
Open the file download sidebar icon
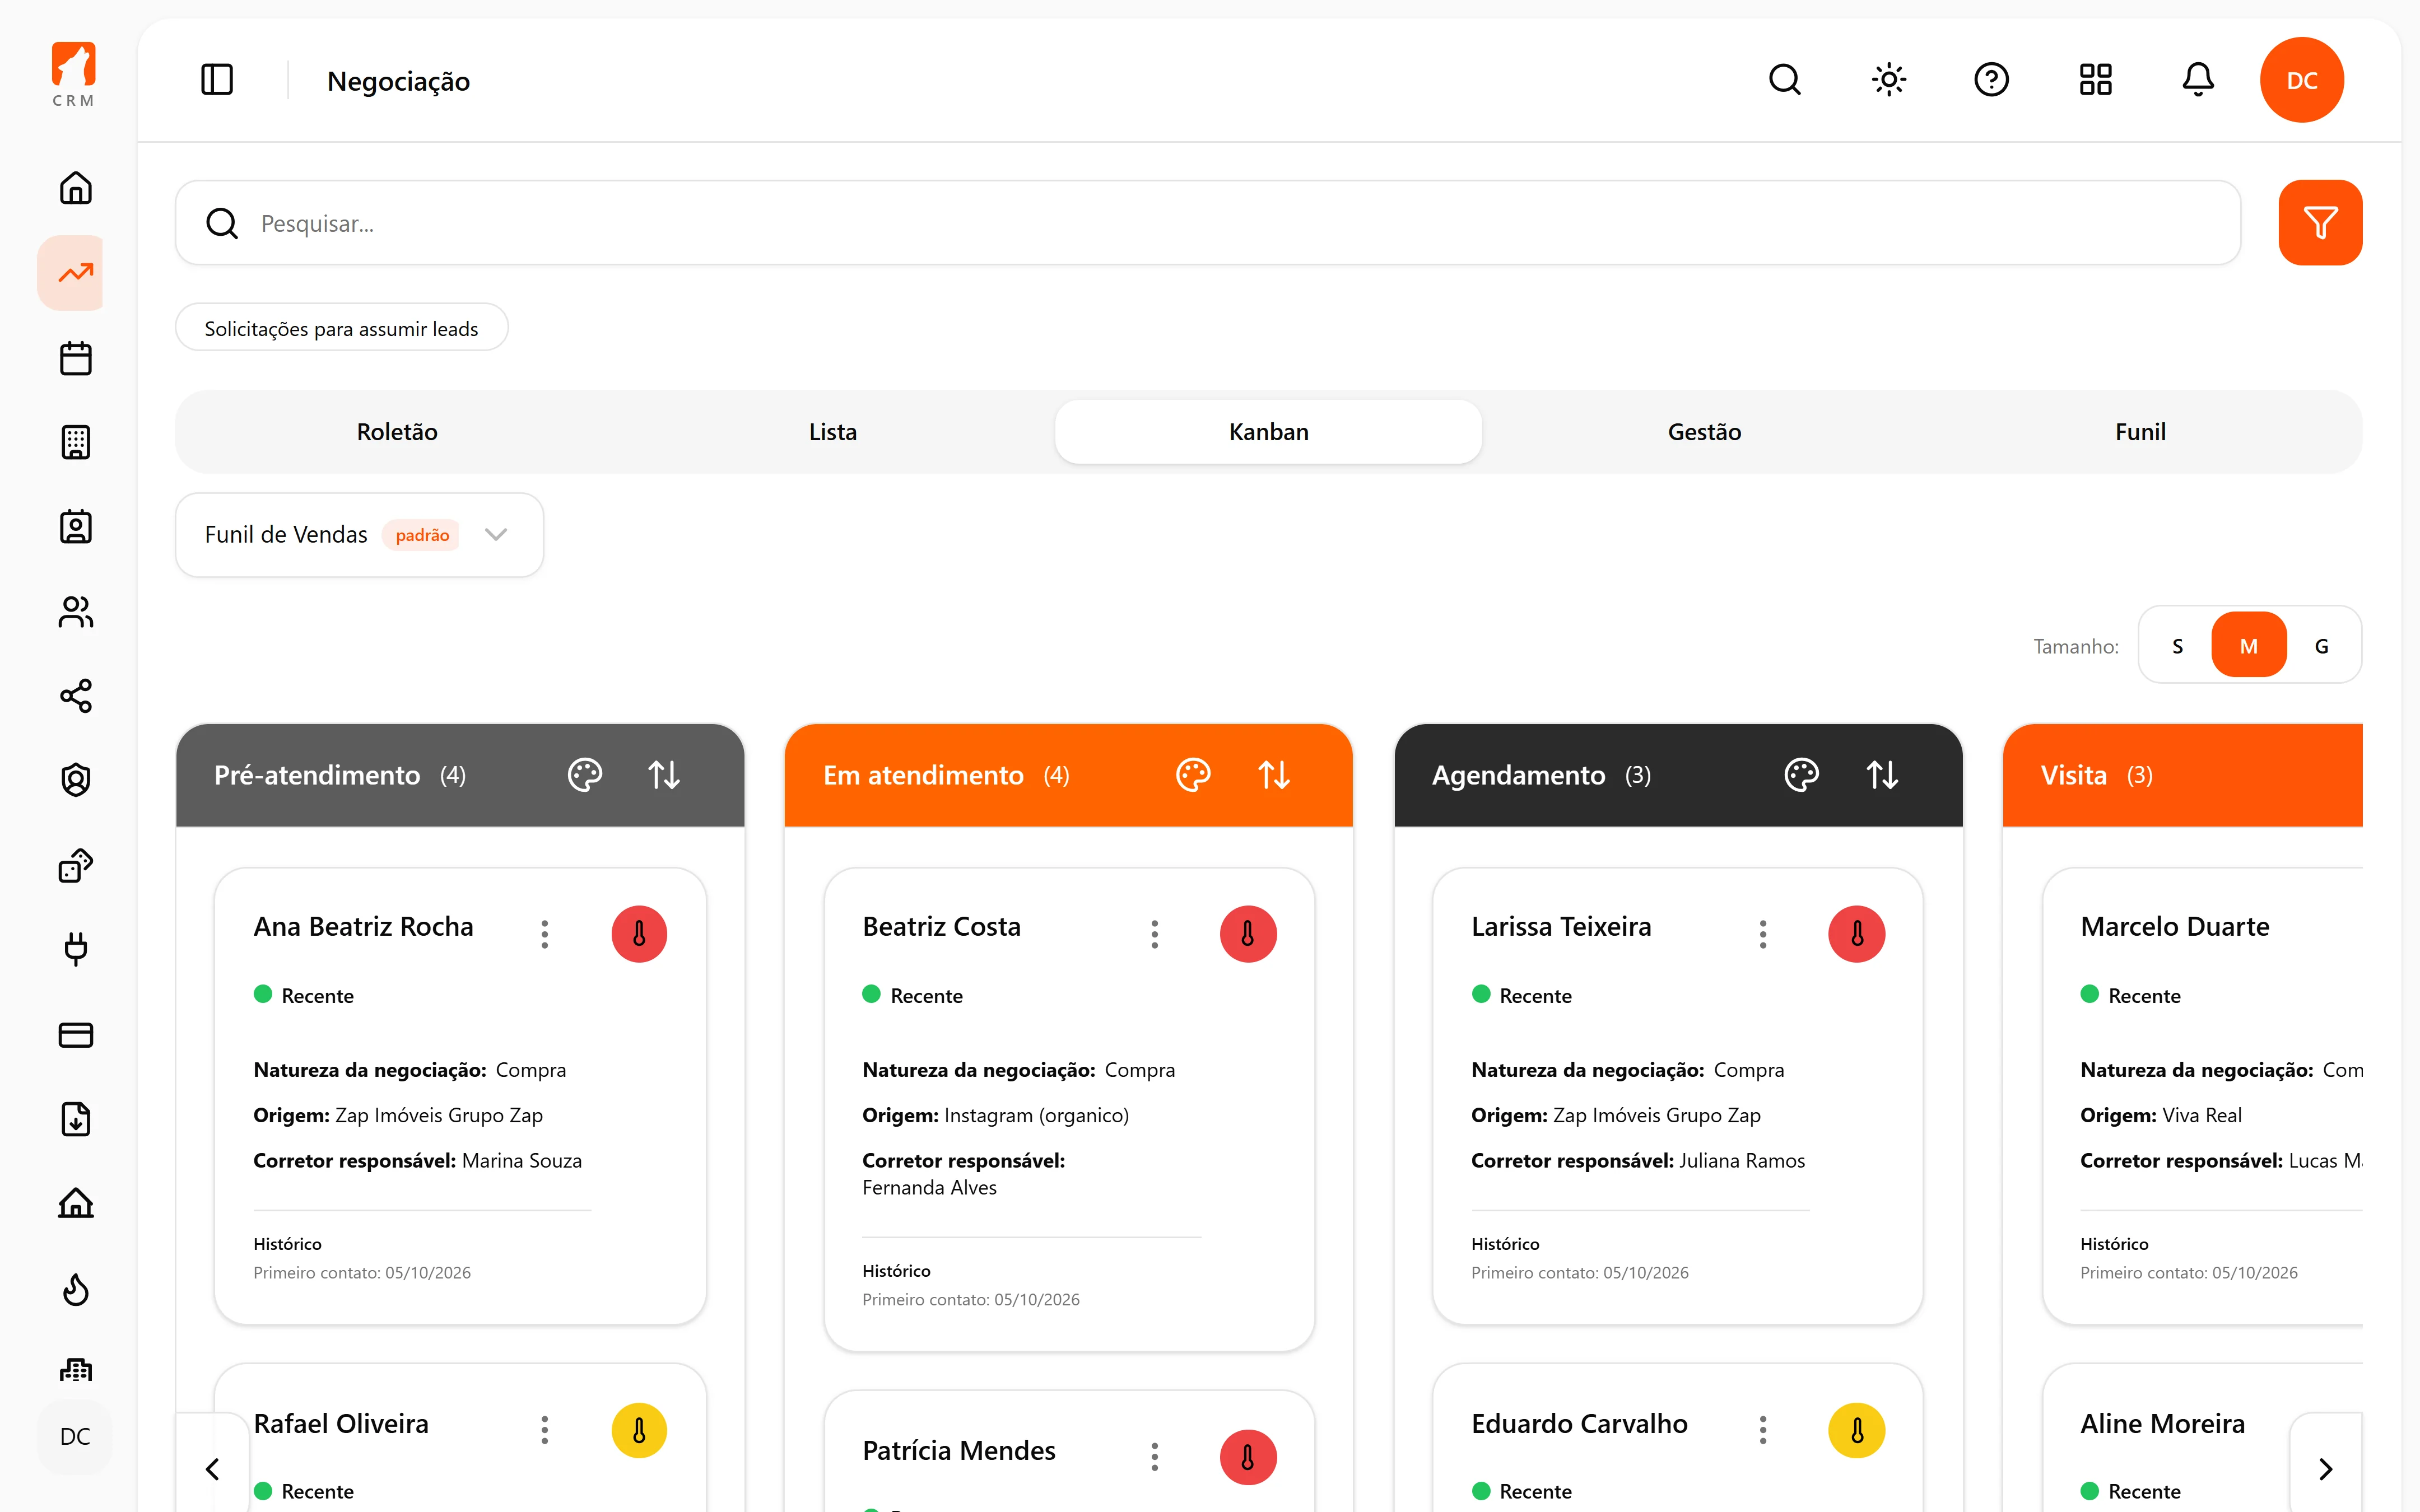pos(75,1119)
